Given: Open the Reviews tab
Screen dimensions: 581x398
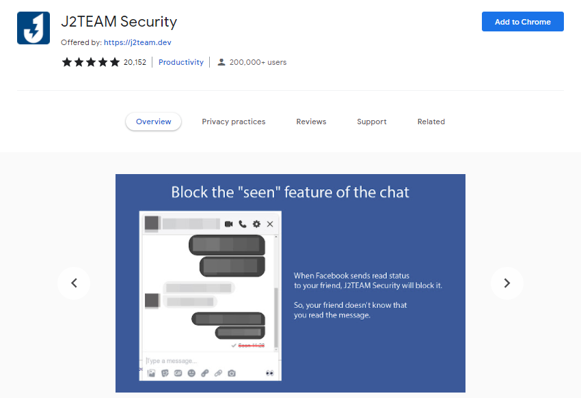Looking at the screenshot, I should point(311,122).
